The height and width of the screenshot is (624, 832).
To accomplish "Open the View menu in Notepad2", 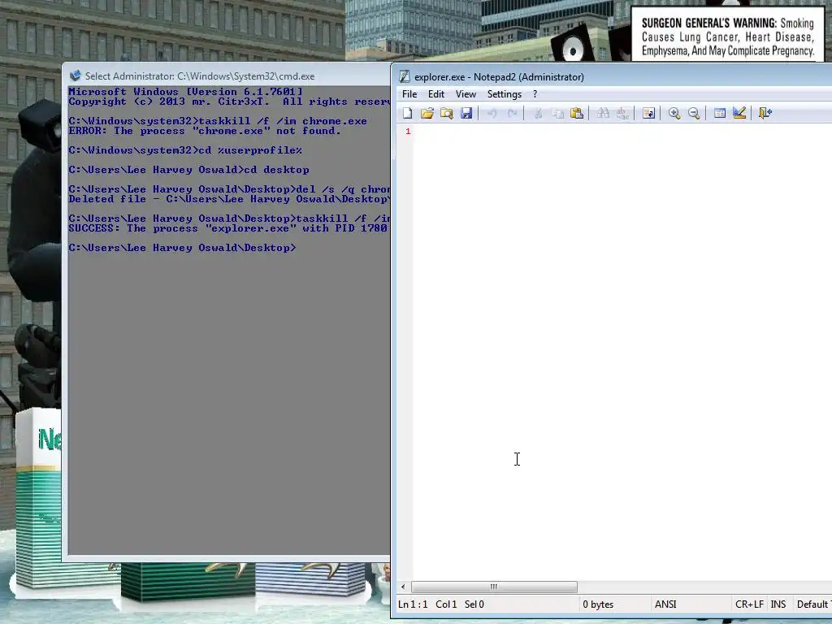I will tap(466, 94).
